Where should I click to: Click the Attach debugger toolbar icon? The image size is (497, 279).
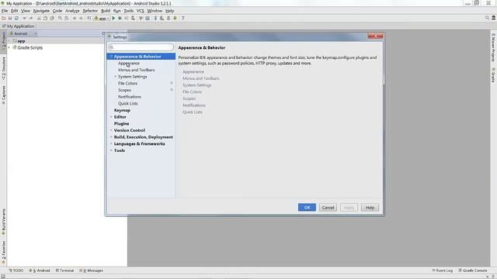point(133,19)
